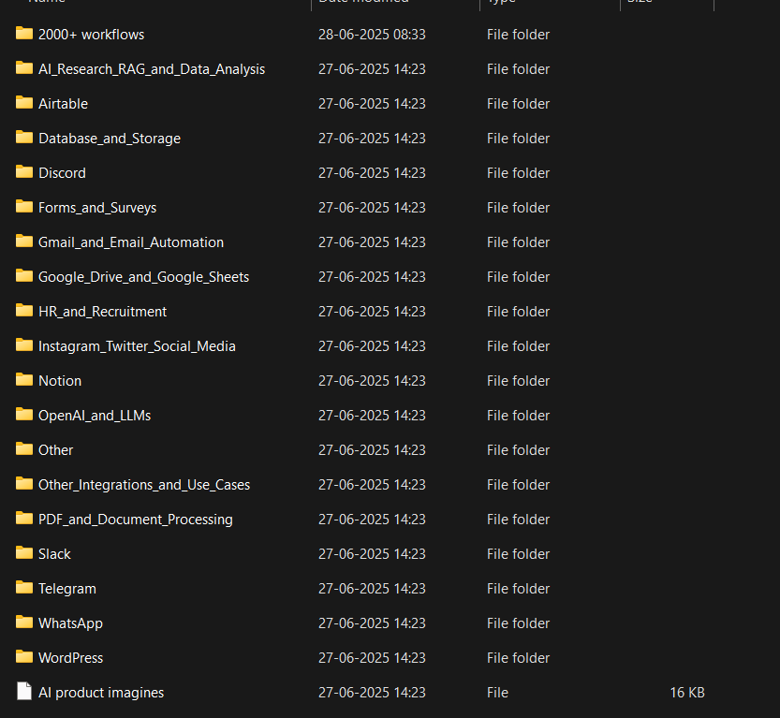Click the WhatsApp folder icon

pyautogui.click(x=24, y=622)
